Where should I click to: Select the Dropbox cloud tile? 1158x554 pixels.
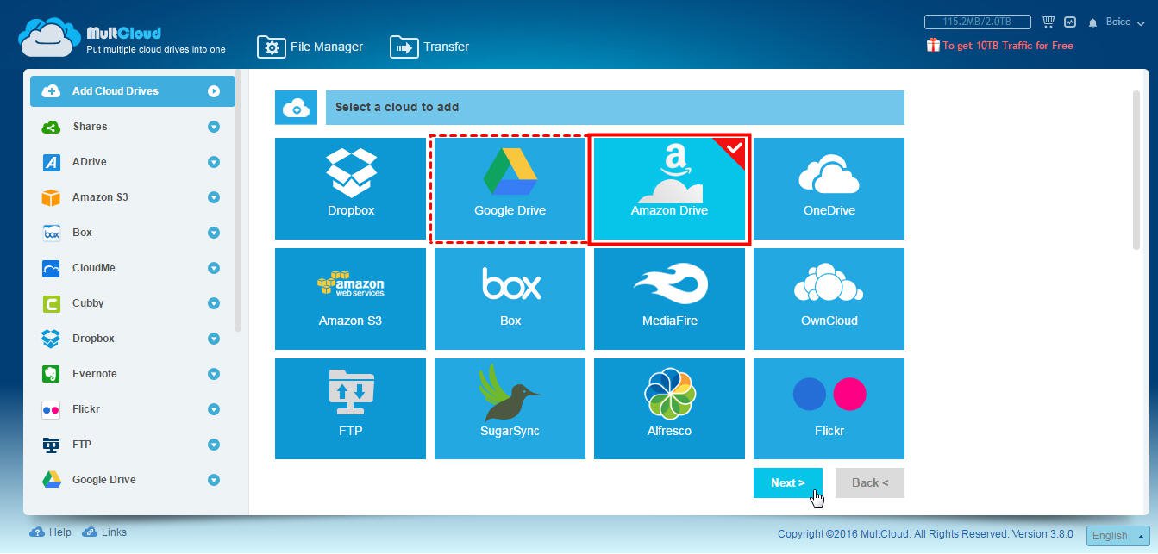click(350, 189)
